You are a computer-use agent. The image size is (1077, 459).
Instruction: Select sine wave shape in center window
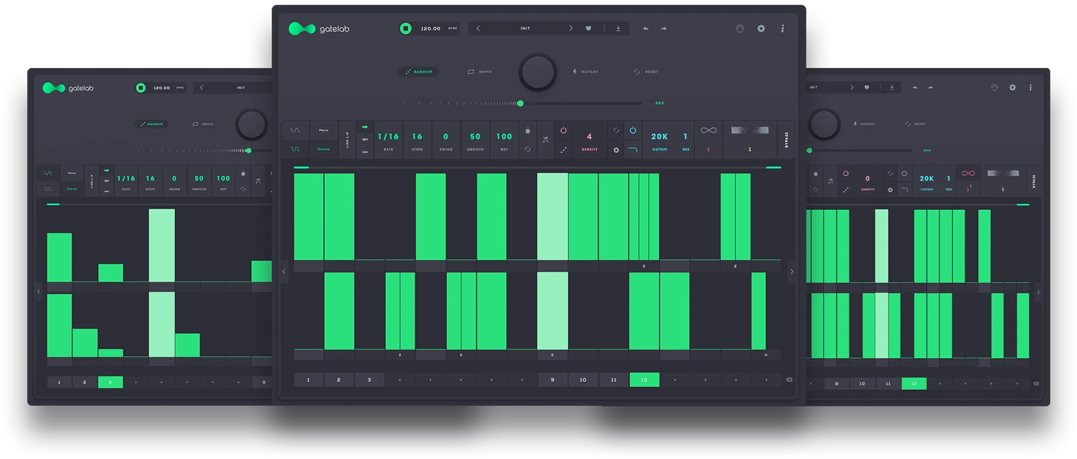(x=295, y=130)
